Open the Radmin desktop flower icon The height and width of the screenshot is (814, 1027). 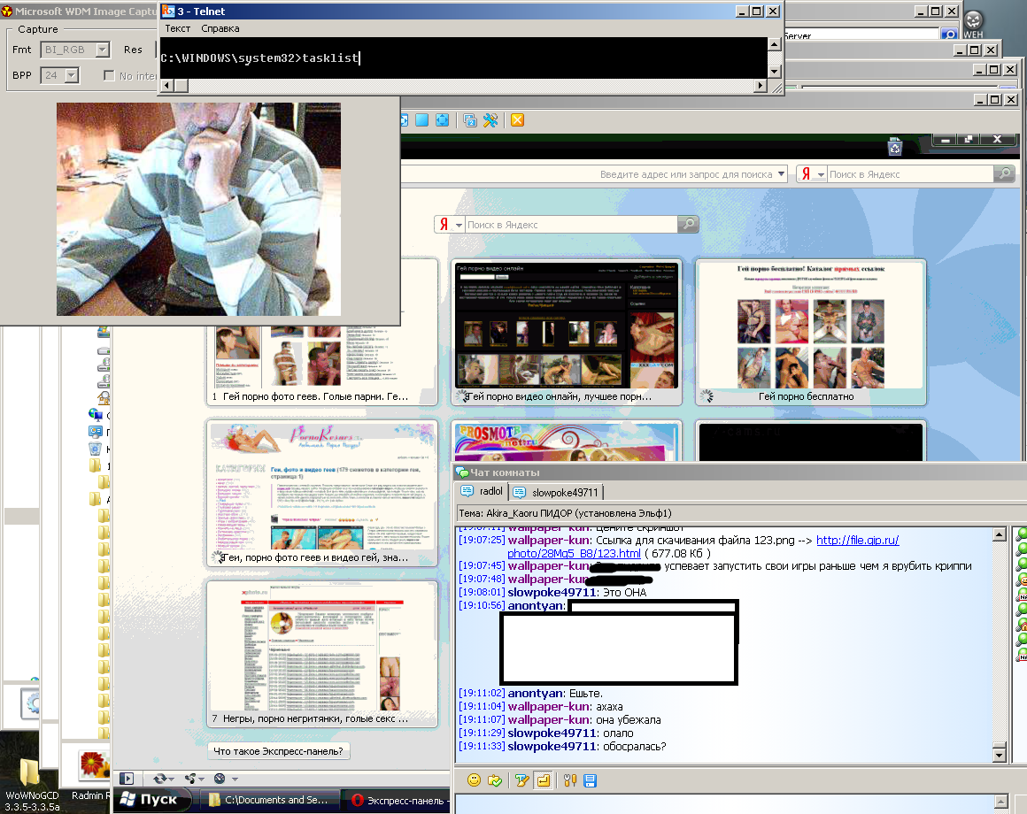(x=95, y=765)
